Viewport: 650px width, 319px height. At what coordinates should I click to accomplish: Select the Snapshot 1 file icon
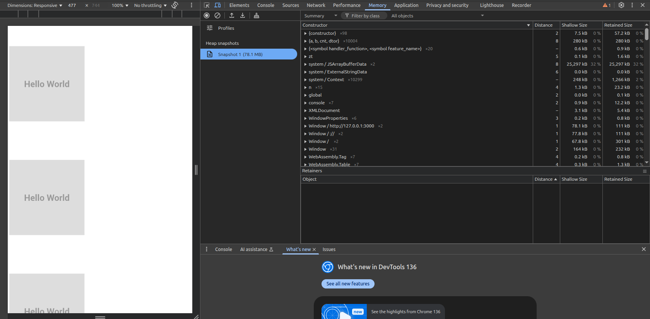[x=210, y=54]
